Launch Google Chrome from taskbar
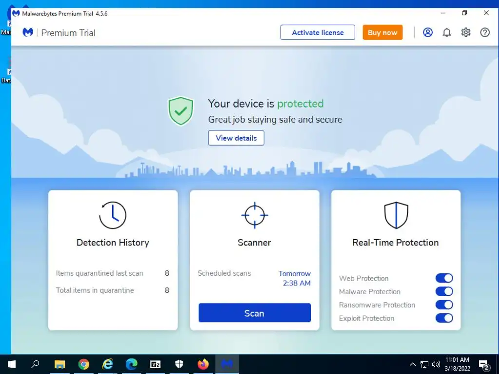Screen dimensions: 499x374 [x=84, y=364]
